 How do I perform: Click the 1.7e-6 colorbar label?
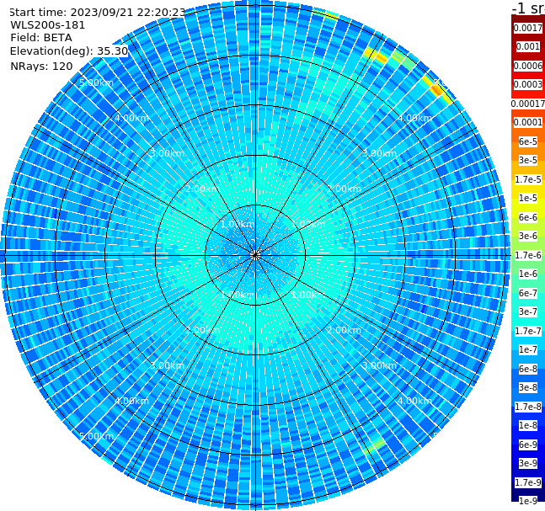tap(528, 255)
